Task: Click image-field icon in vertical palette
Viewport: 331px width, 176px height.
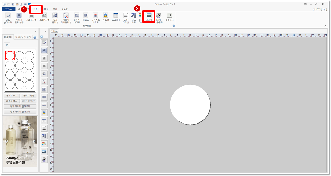Action: coord(44,50)
